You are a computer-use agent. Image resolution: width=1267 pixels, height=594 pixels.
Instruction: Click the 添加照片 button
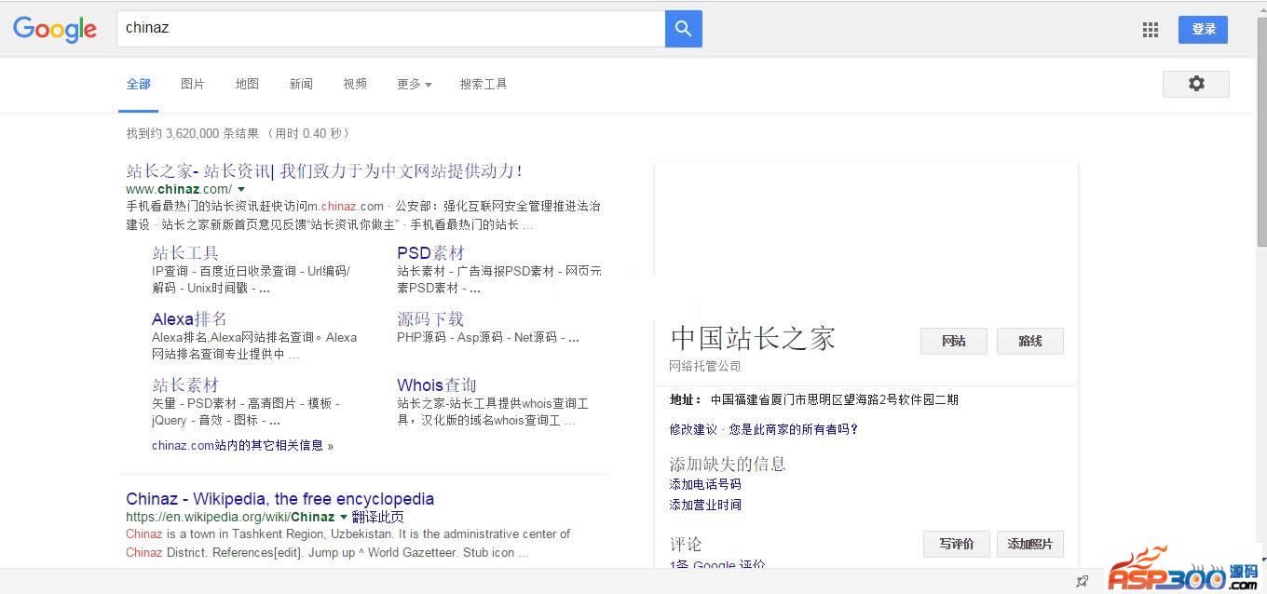(x=1030, y=544)
